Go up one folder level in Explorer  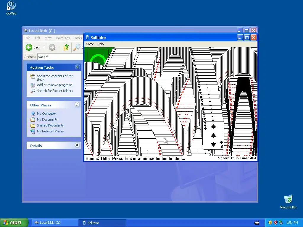[x=66, y=47]
